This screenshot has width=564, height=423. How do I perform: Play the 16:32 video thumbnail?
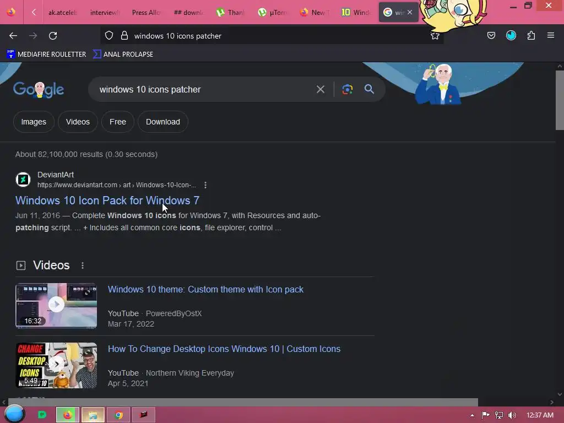(56, 305)
